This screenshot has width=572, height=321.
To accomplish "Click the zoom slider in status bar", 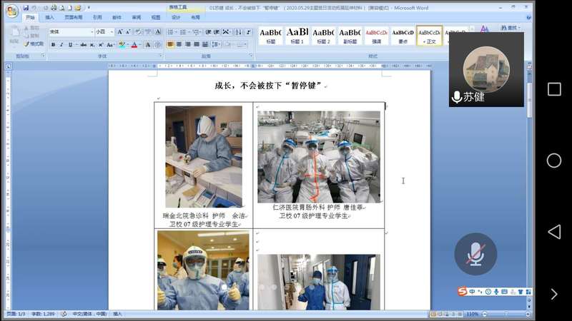I will [506, 314].
